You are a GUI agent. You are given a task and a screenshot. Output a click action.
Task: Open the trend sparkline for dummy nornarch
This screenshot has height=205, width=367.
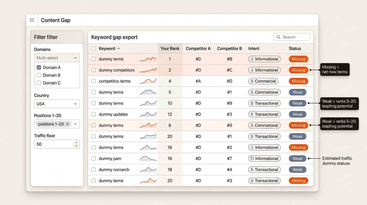click(x=148, y=169)
